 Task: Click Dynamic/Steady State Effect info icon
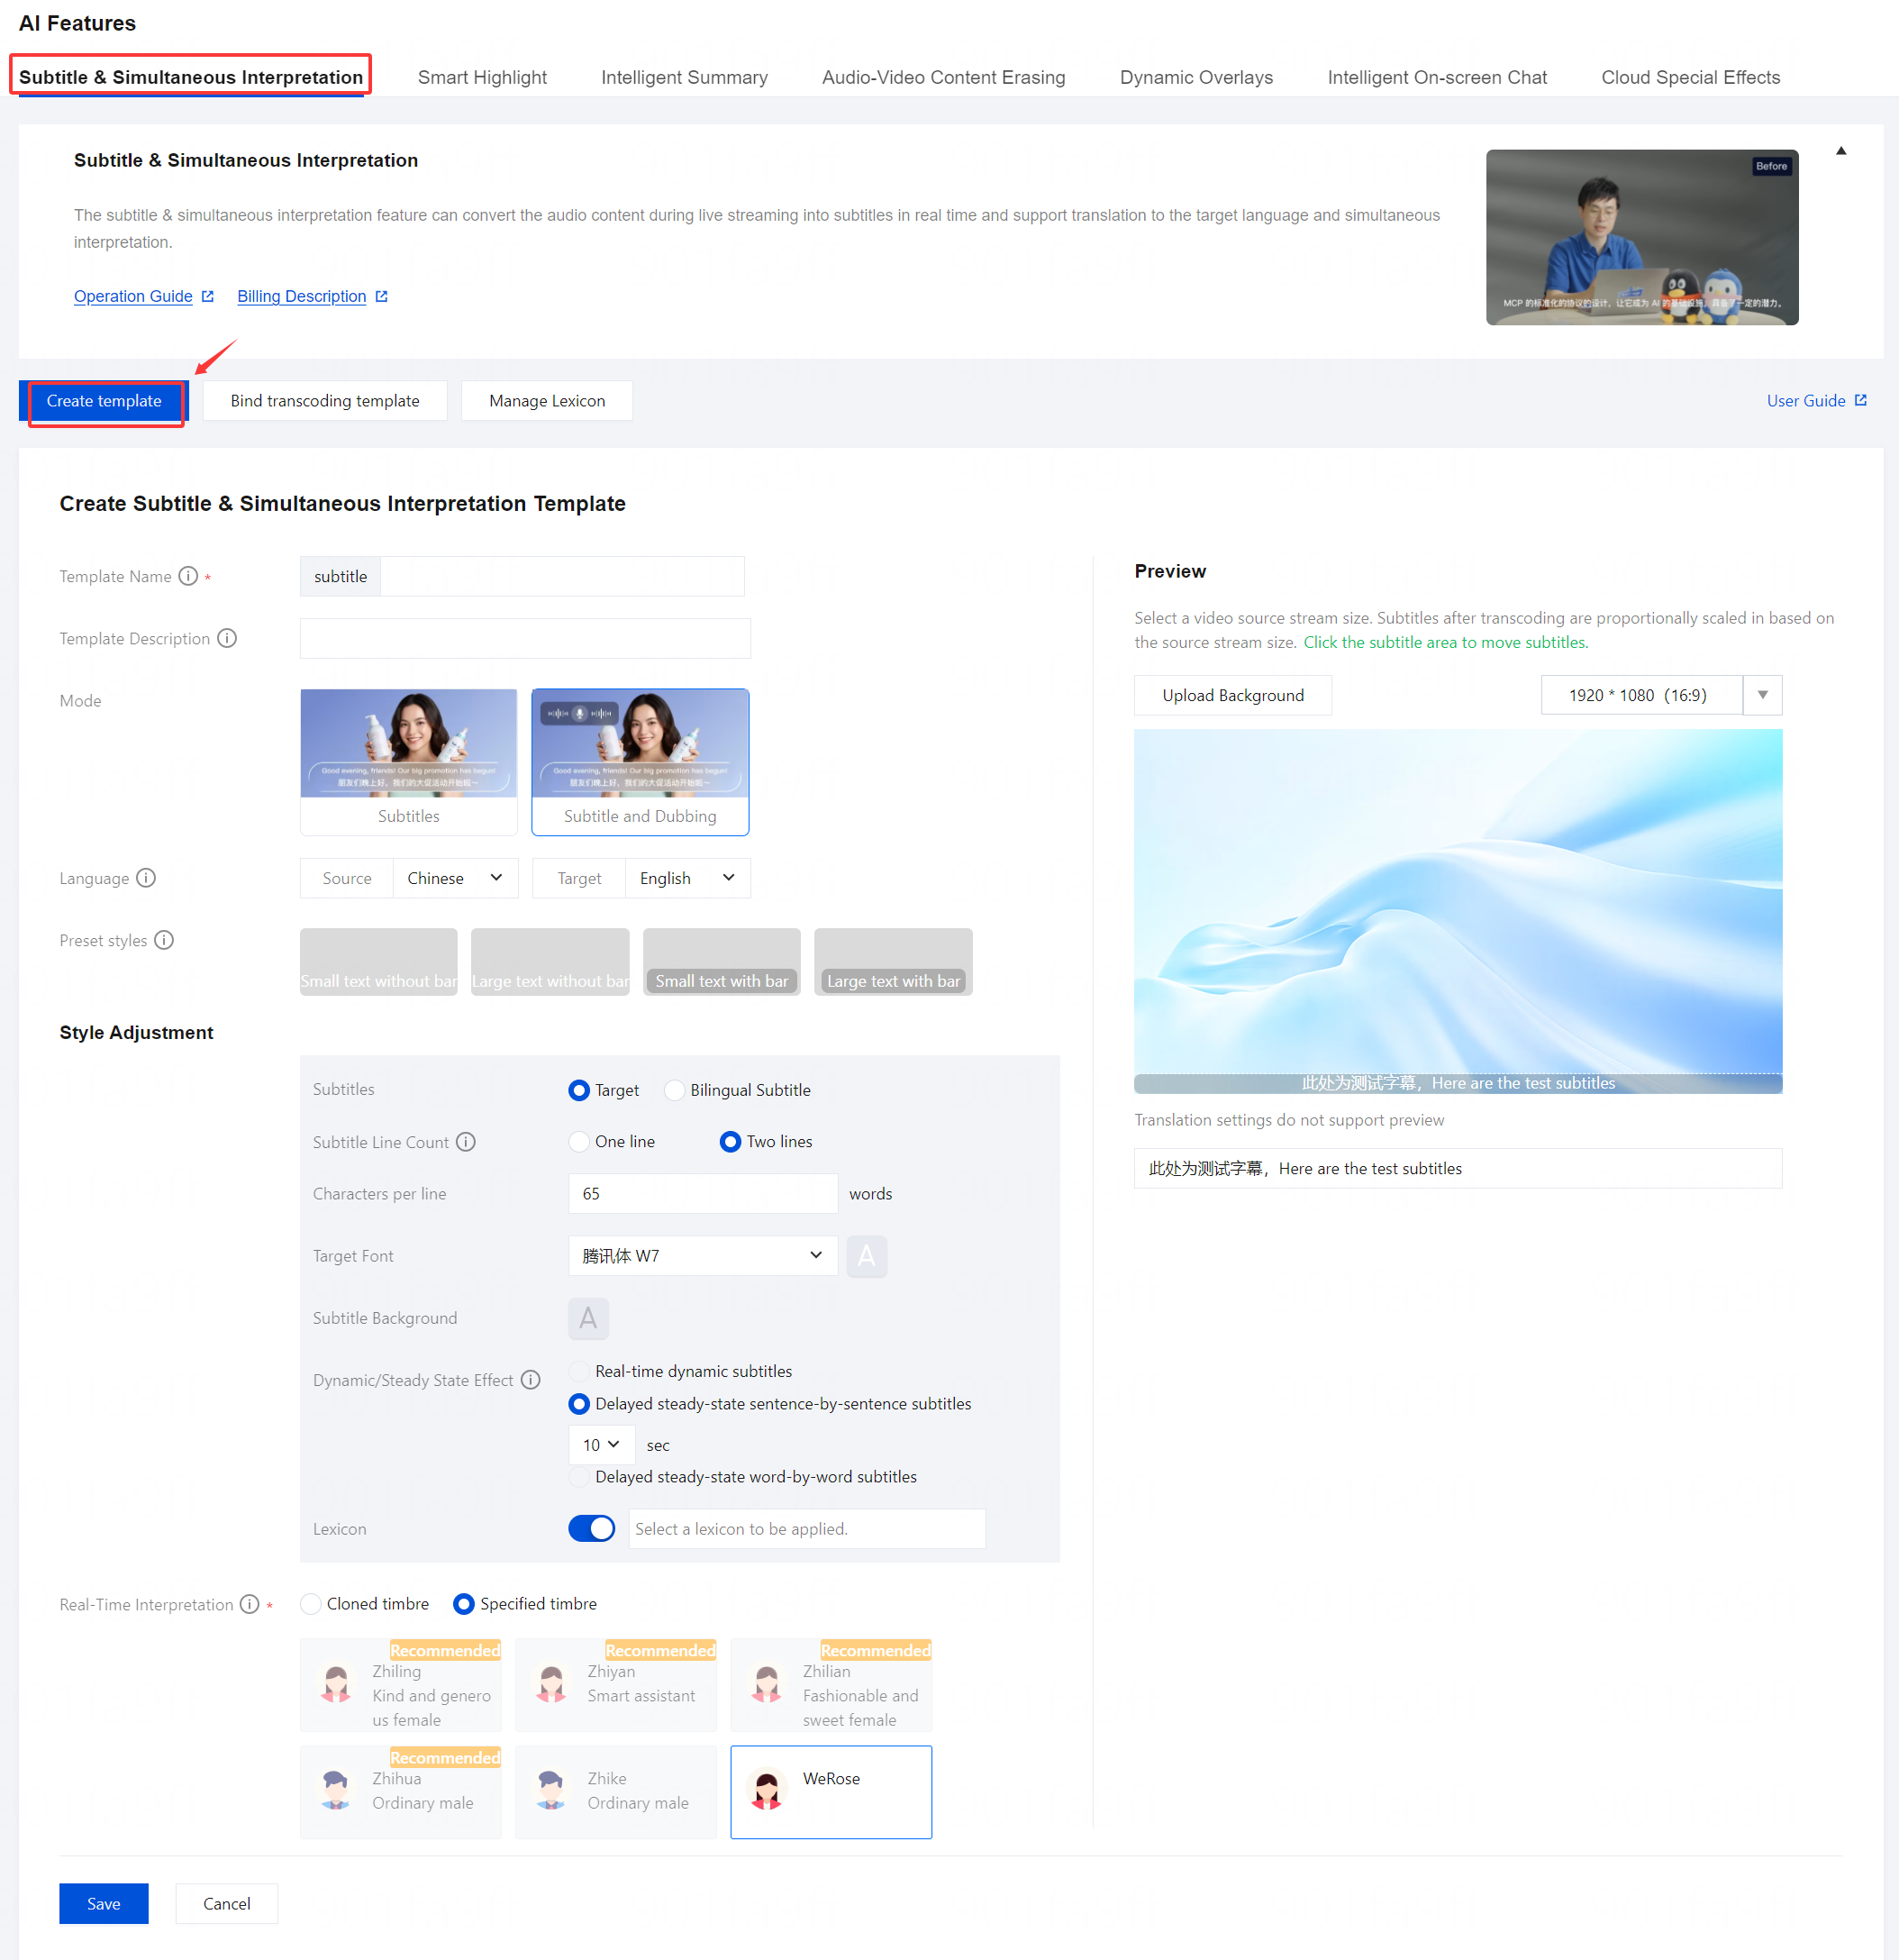[x=531, y=1380]
